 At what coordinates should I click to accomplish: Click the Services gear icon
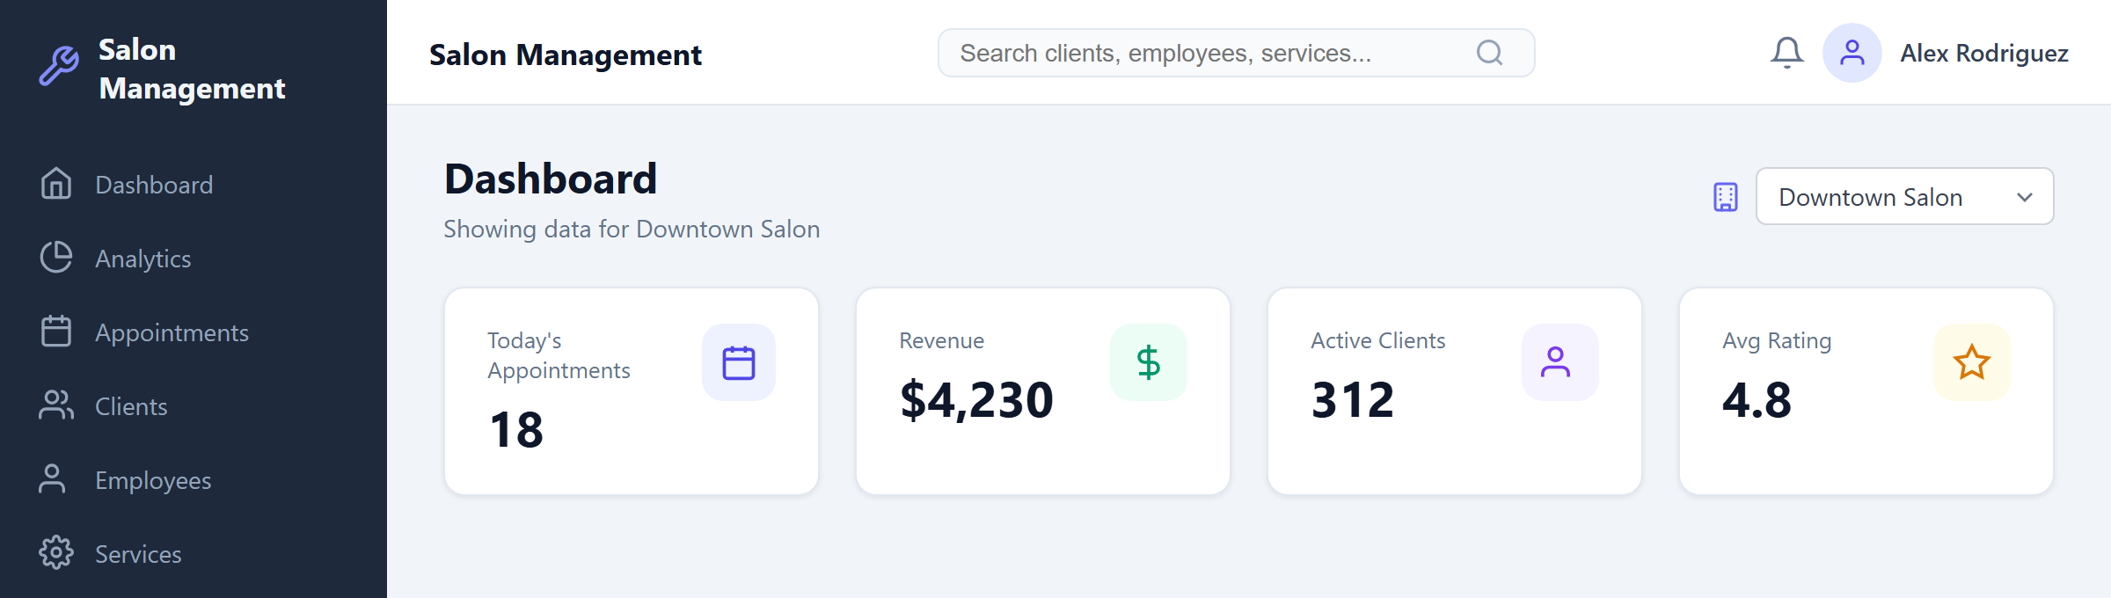[56, 553]
